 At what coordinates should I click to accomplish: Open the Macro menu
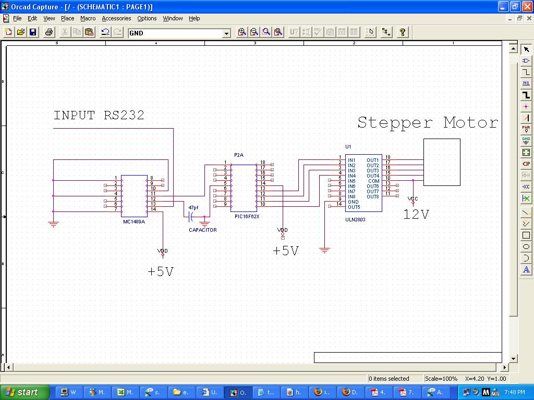pyautogui.click(x=88, y=18)
